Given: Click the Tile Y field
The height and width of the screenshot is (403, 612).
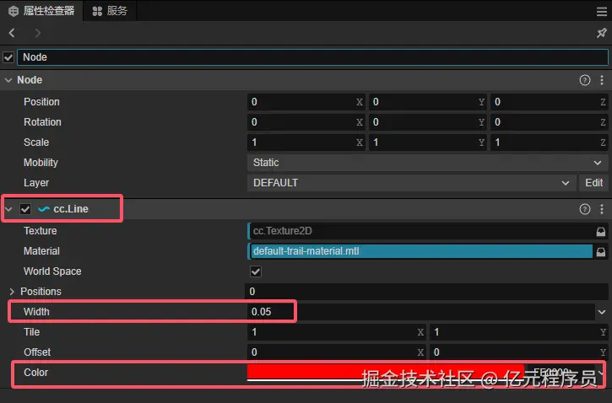Looking at the screenshot, I should 518,332.
